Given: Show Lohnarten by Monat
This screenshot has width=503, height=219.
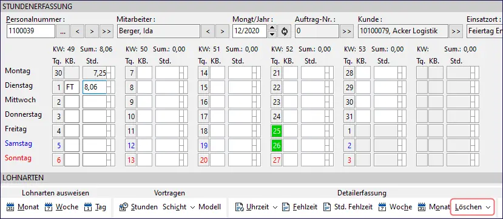Looking at the screenshot, I should [x=23, y=207].
